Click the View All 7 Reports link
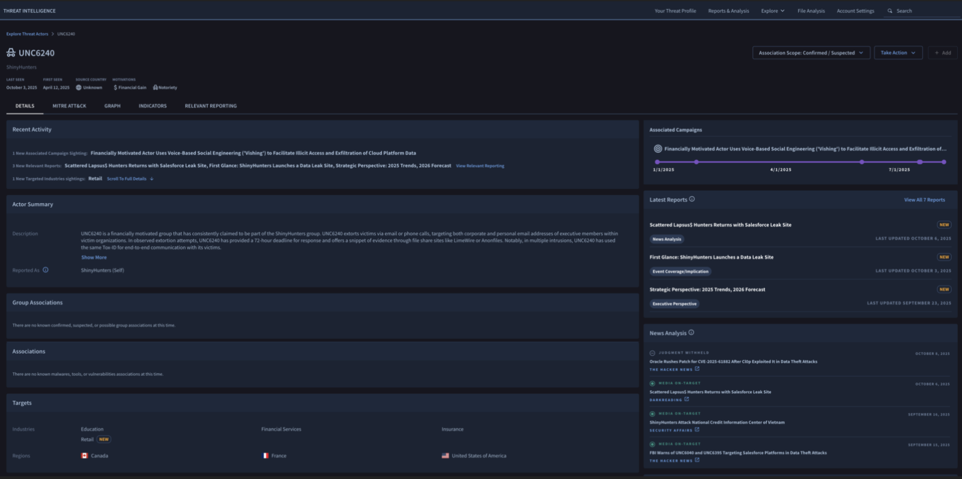 coord(924,200)
